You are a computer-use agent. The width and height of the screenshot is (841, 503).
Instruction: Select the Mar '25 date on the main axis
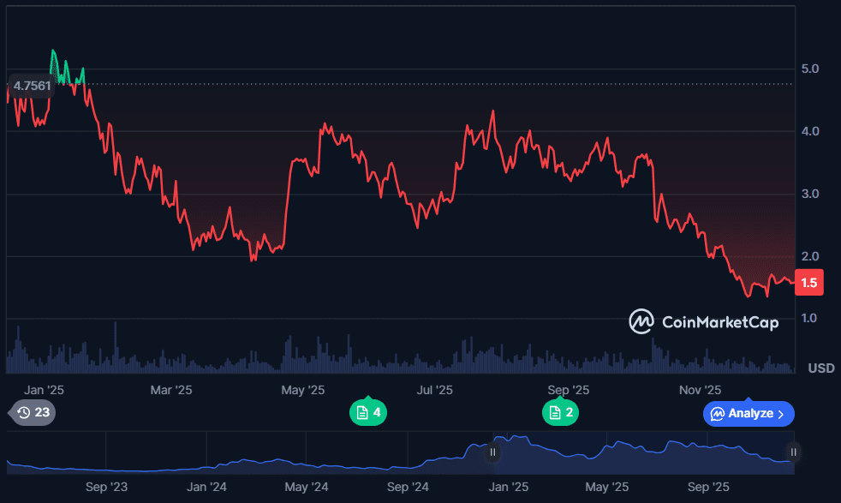[x=171, y=390]
